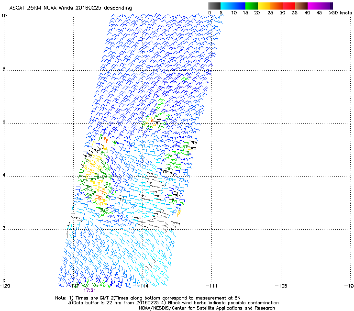Click the '>50 knots' legend label
The height and width of the screenshot is (311, 354).
[340, 13]
